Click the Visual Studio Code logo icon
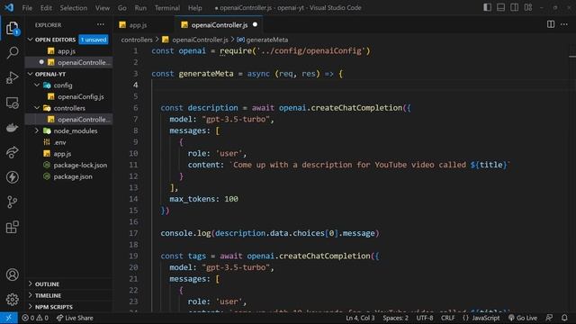Screen dimensions: 576x324 point(9,7)
